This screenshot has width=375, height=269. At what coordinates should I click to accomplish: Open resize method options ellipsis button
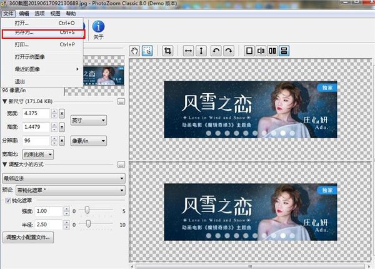coord(121,165)
